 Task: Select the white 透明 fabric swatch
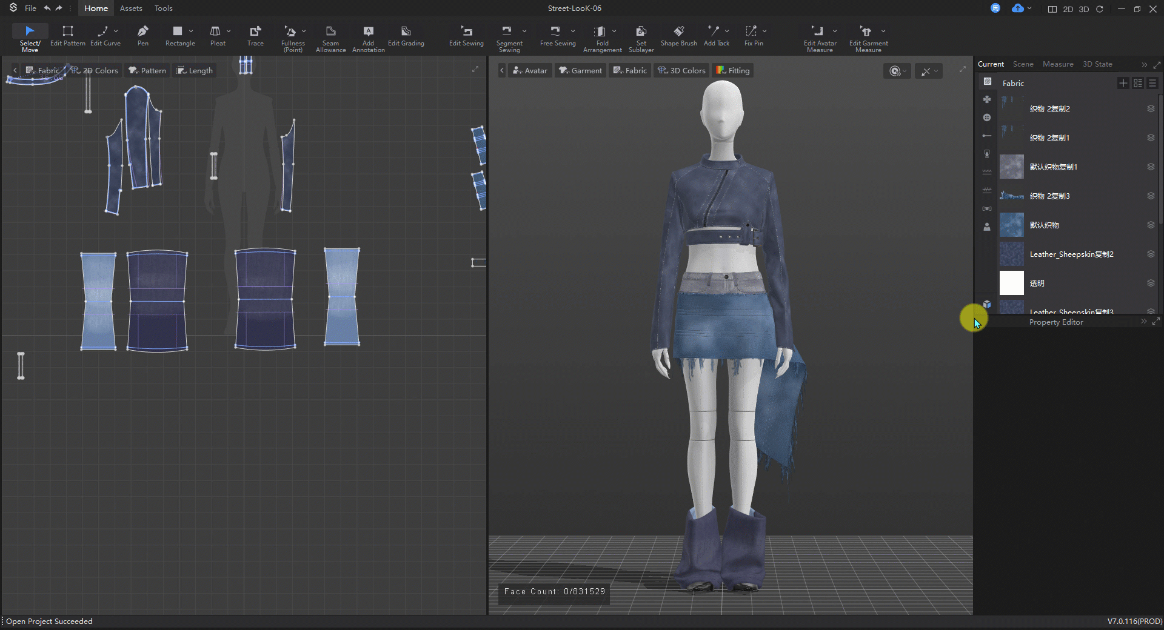click(x=1011, y=283)
